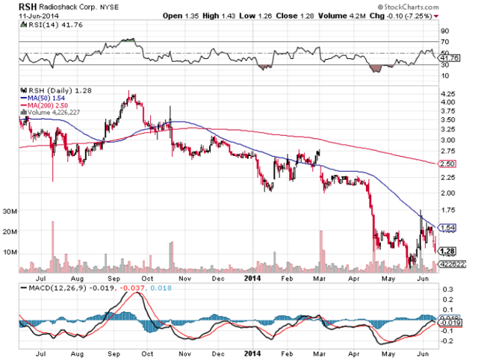Click the Chg -0.10 (-7.25%) value
478x360 pixels.
pyautogui.click(x=400, y=16)
